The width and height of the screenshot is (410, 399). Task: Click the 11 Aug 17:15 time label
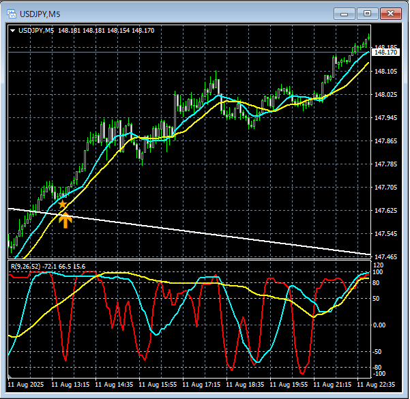click(x=201, y=385)
